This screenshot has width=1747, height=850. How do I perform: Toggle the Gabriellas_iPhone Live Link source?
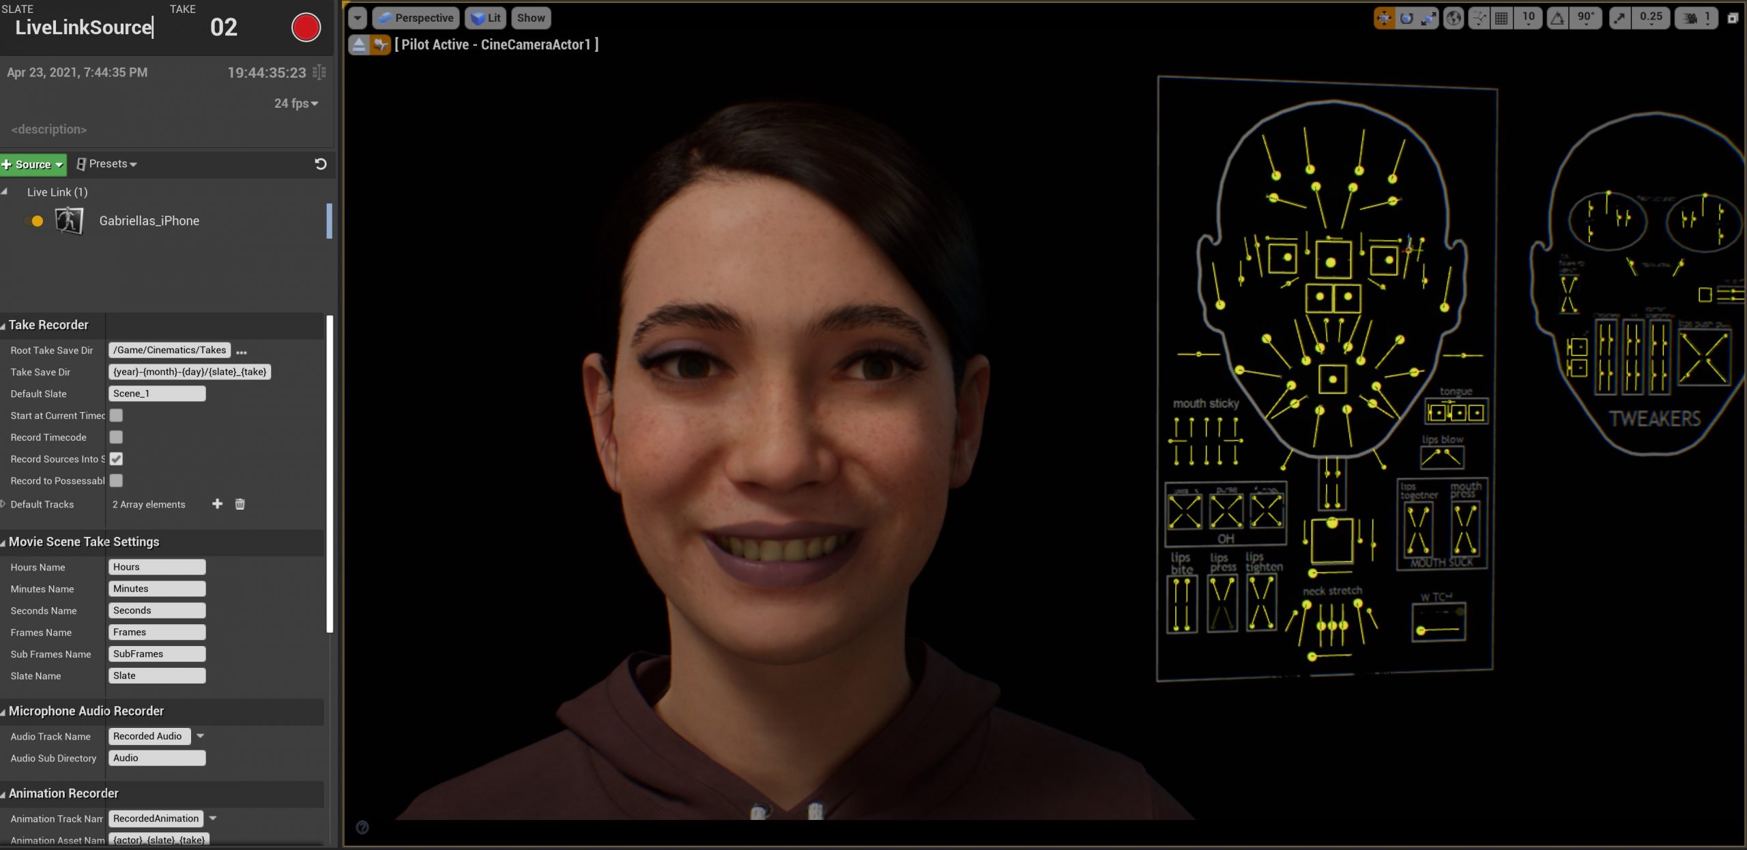pos(33,220)
